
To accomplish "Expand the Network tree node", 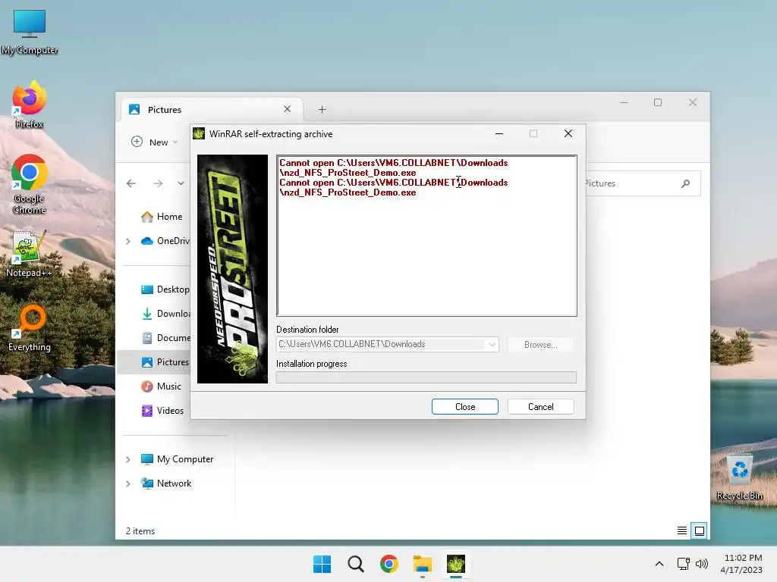I will pyautogui.click(x=127, y=483).
